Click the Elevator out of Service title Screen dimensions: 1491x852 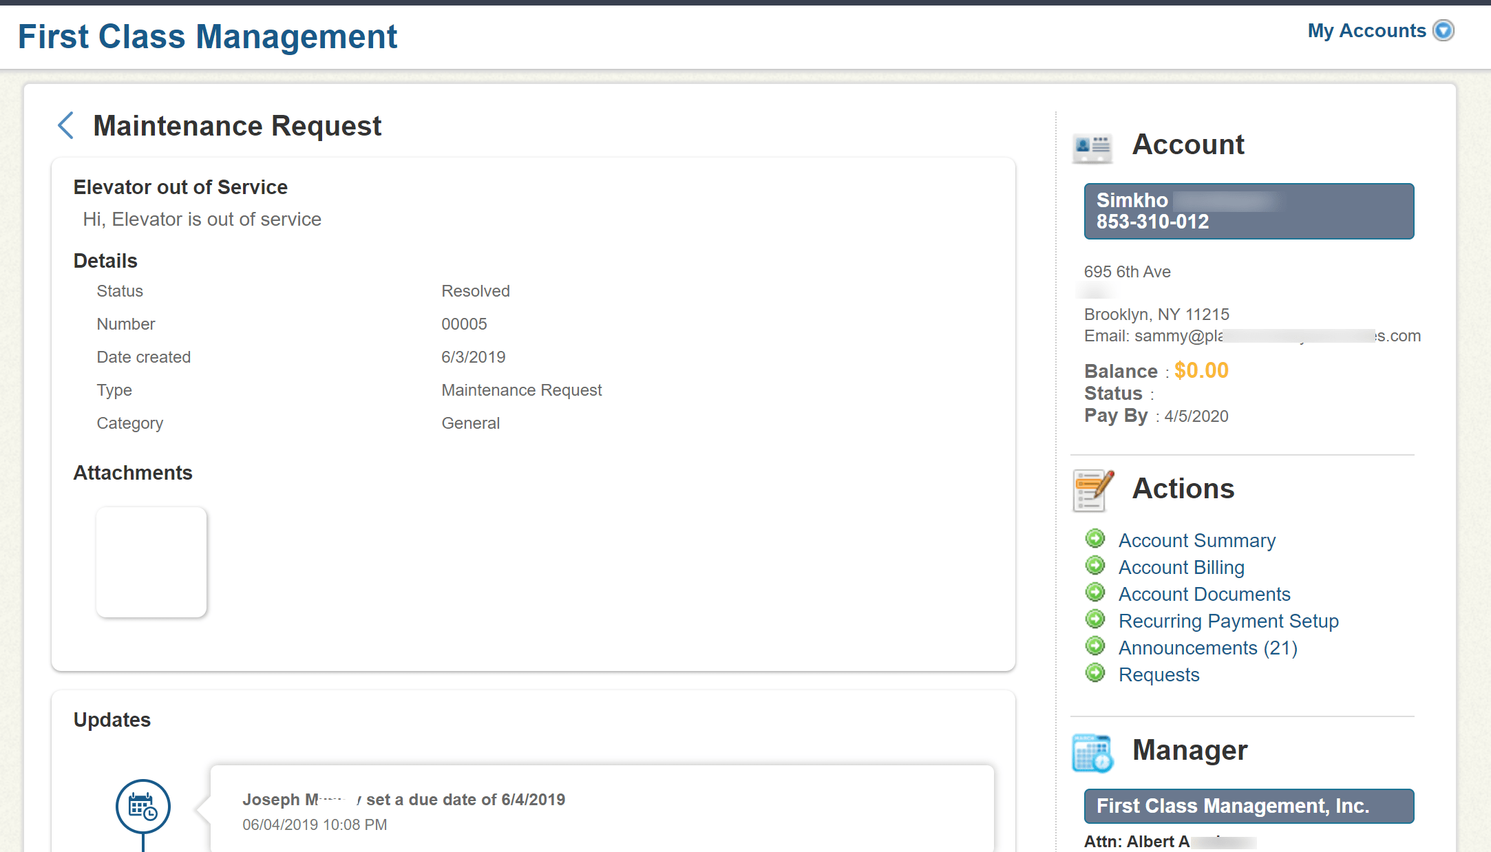click(180, 187)
